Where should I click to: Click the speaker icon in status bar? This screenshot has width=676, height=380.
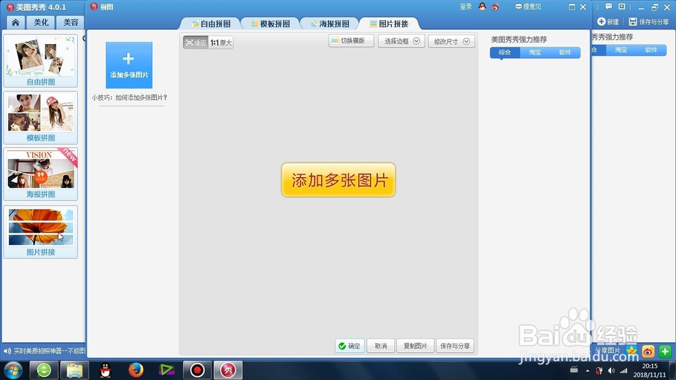coord(7,351)
